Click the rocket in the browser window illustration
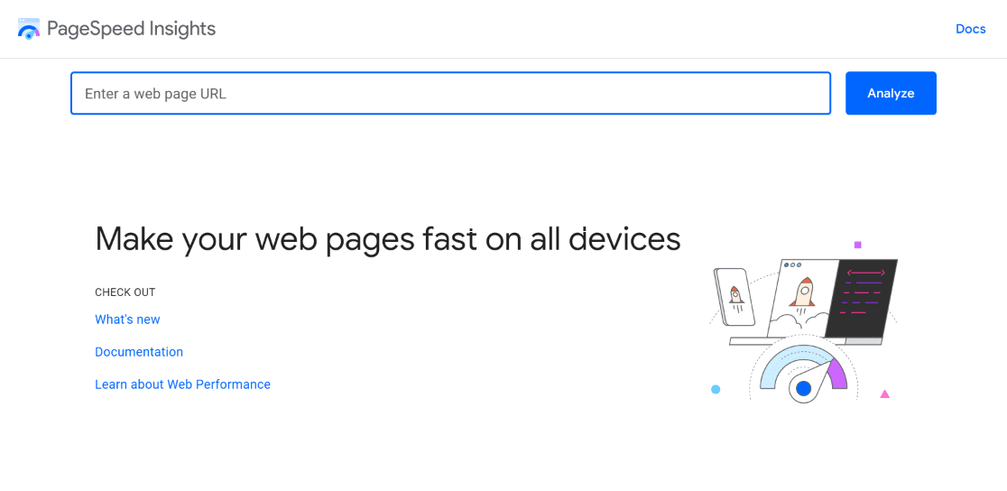Image resolution: width=1007 pixels, height=491 pixels. [x=803, y=292]
